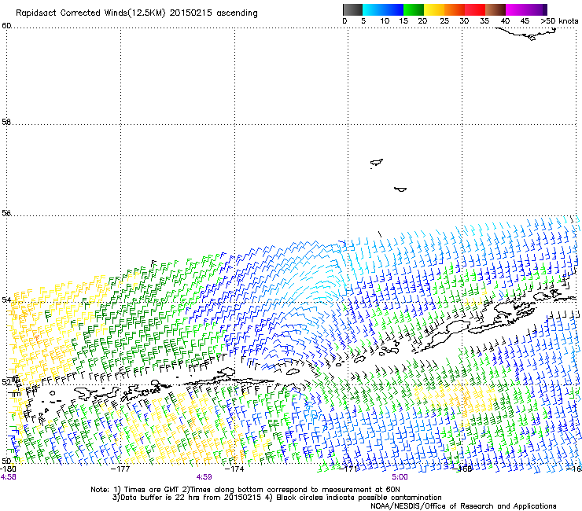This screenshot has width=582, height=511.
Task: Click the latitude label '58'
Action: [x=6, y=122]
